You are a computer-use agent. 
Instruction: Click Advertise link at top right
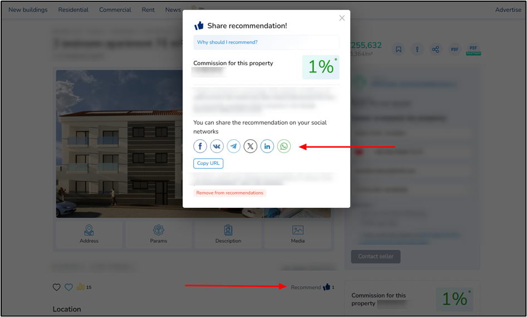click(508, 9)
